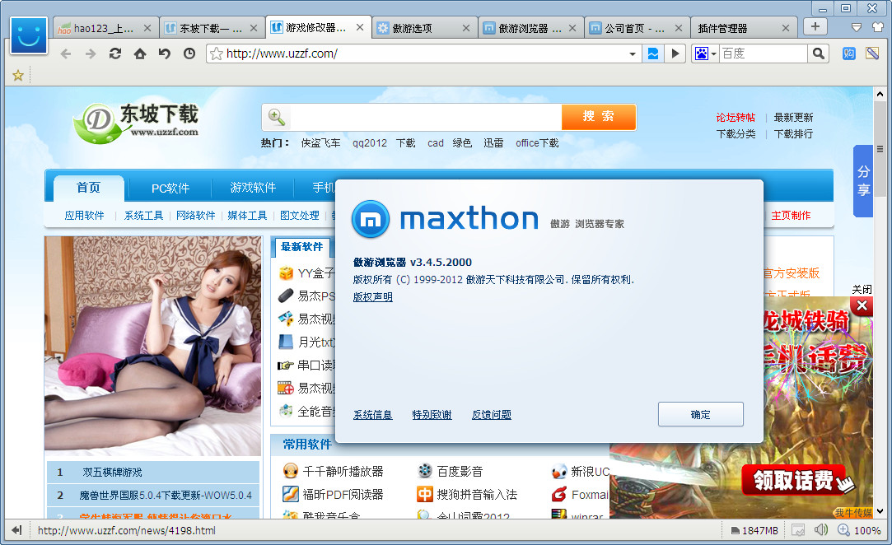Click the site search input field
Screen dimensions: 892x545
[425, 117]
